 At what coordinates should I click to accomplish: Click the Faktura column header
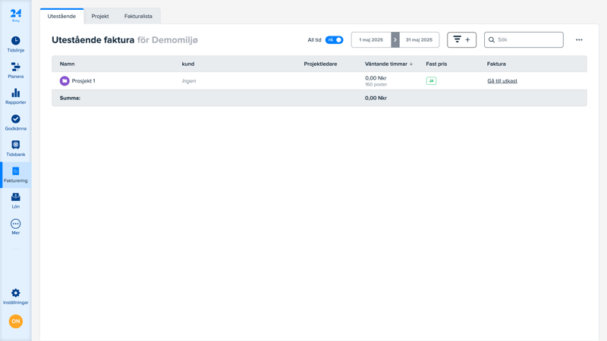pos(496,64)
